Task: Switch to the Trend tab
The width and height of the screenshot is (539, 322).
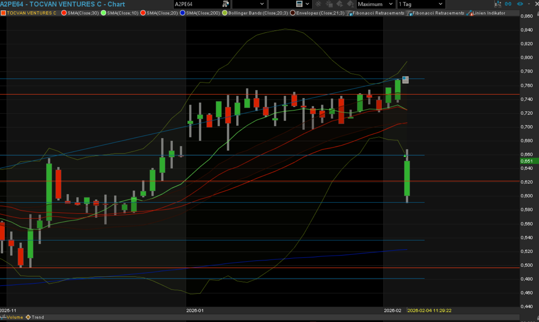Action: tap(38, 317)
